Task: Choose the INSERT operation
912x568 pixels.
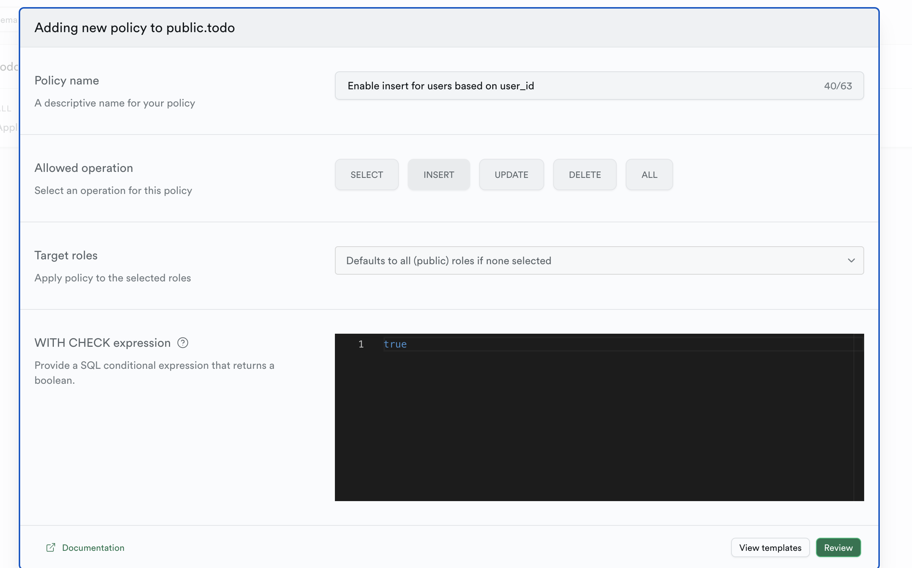Action: [438, 175]
